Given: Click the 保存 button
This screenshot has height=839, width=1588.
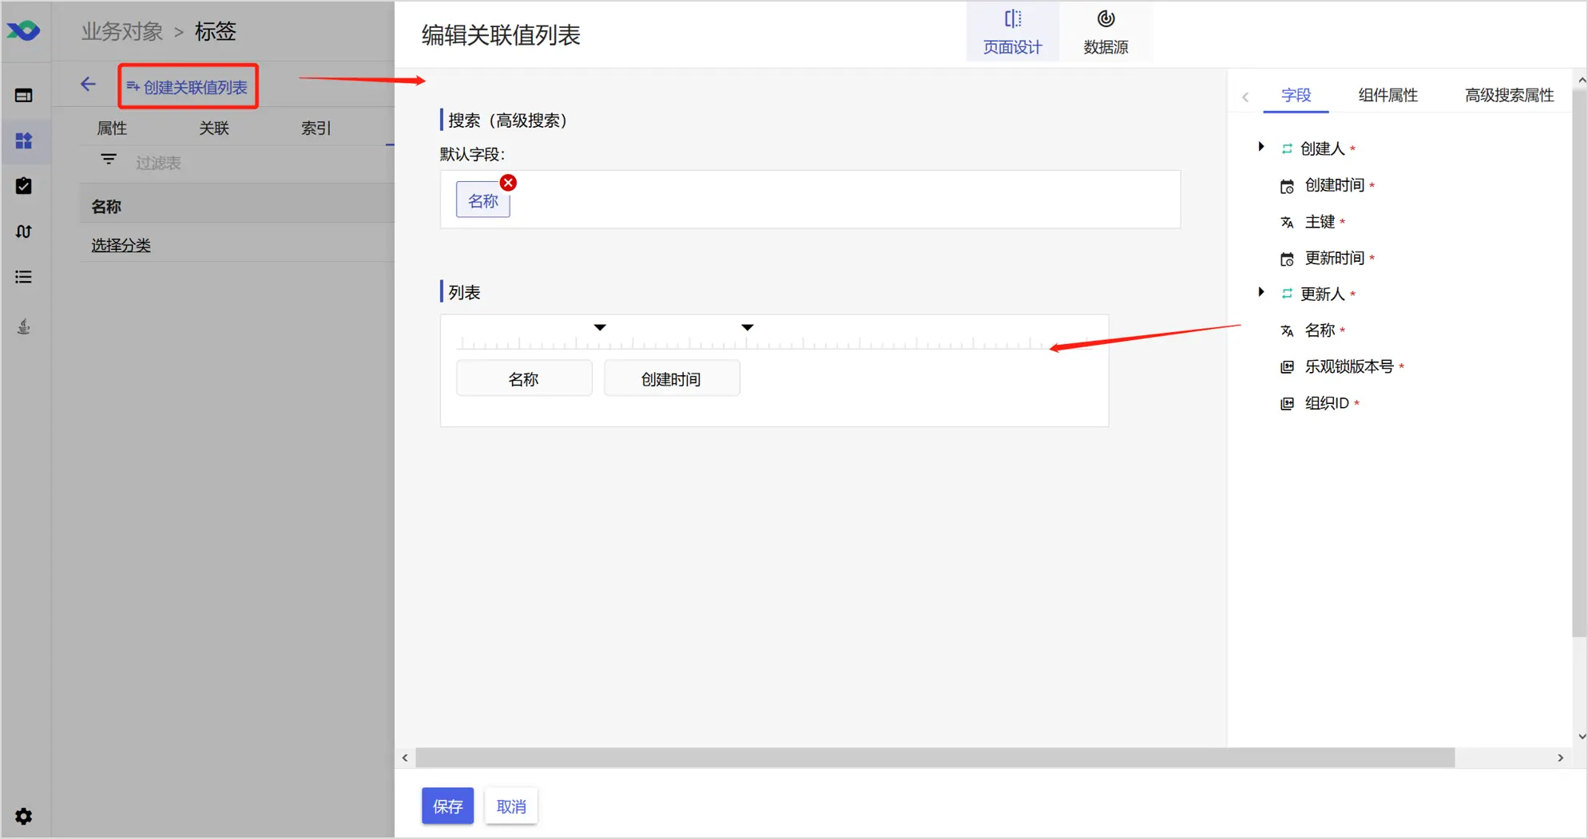Looking at the screenshot, I should [447, 806].
